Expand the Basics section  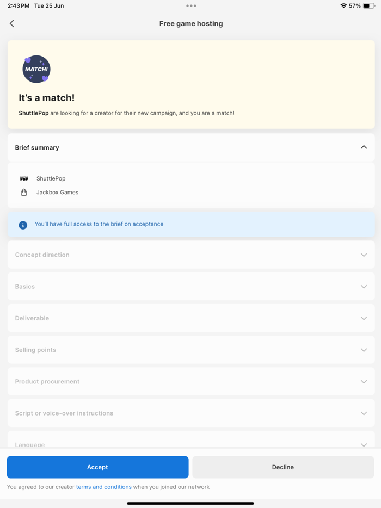click(364, 287)
